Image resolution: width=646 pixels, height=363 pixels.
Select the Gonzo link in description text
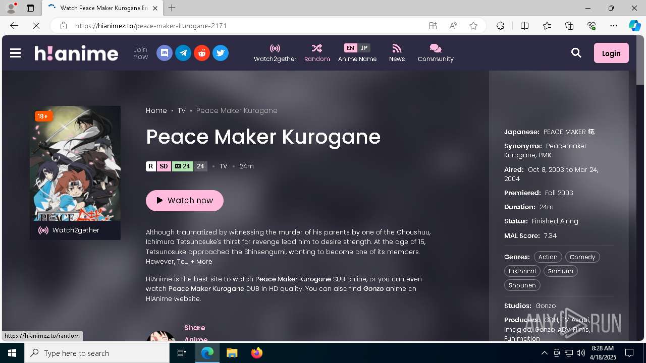point(373,289)
